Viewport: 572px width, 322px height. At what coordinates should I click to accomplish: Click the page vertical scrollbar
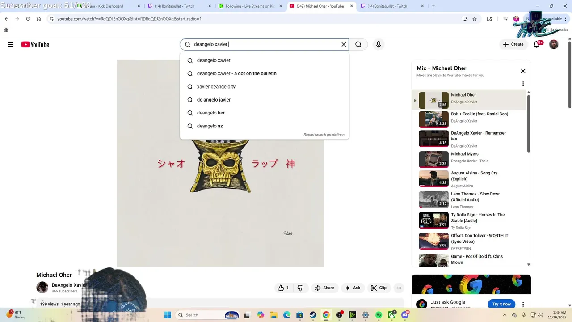pyautogui.click(x=569, y=74)
